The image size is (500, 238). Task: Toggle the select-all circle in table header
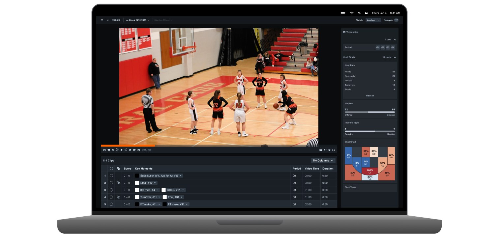click(x=111, y=169)
